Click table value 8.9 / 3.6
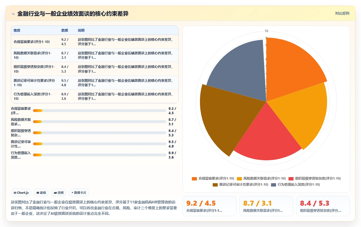Screen dimensions: 361x227 pyautogui.click(x=65, y=96)
